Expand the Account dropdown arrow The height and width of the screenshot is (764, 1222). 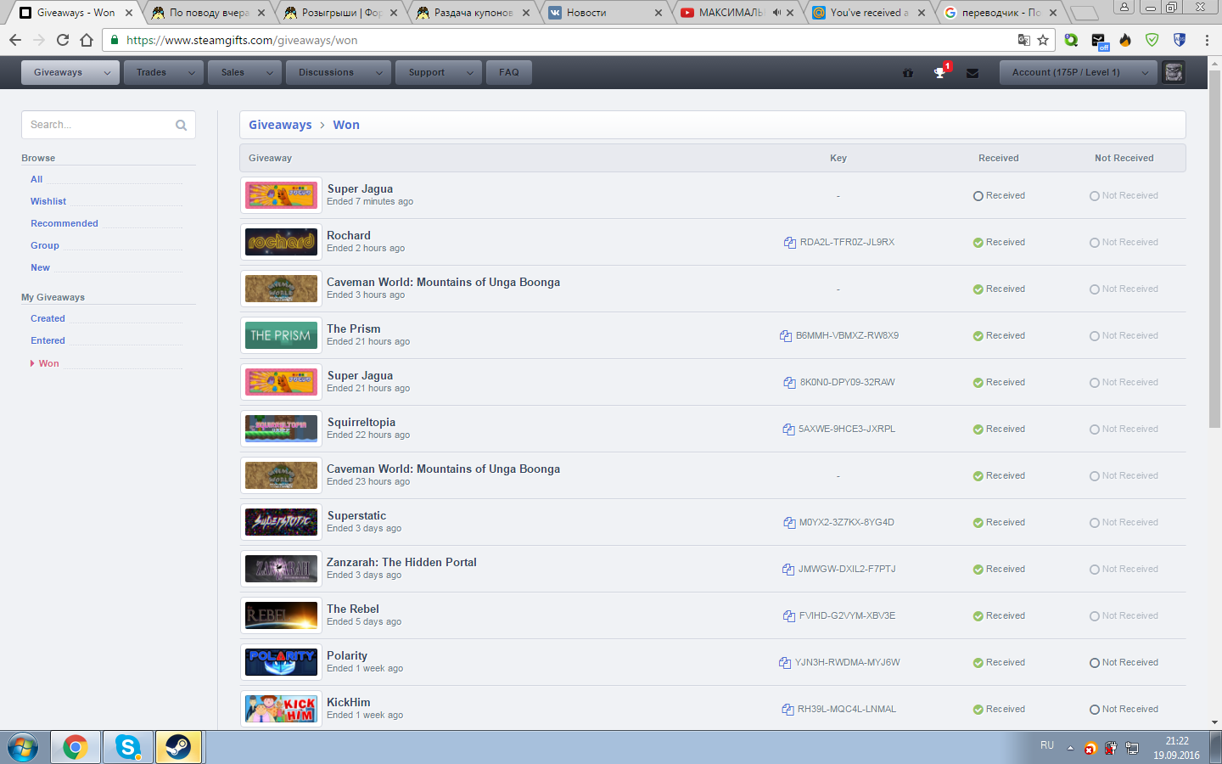click(1145, 73)
